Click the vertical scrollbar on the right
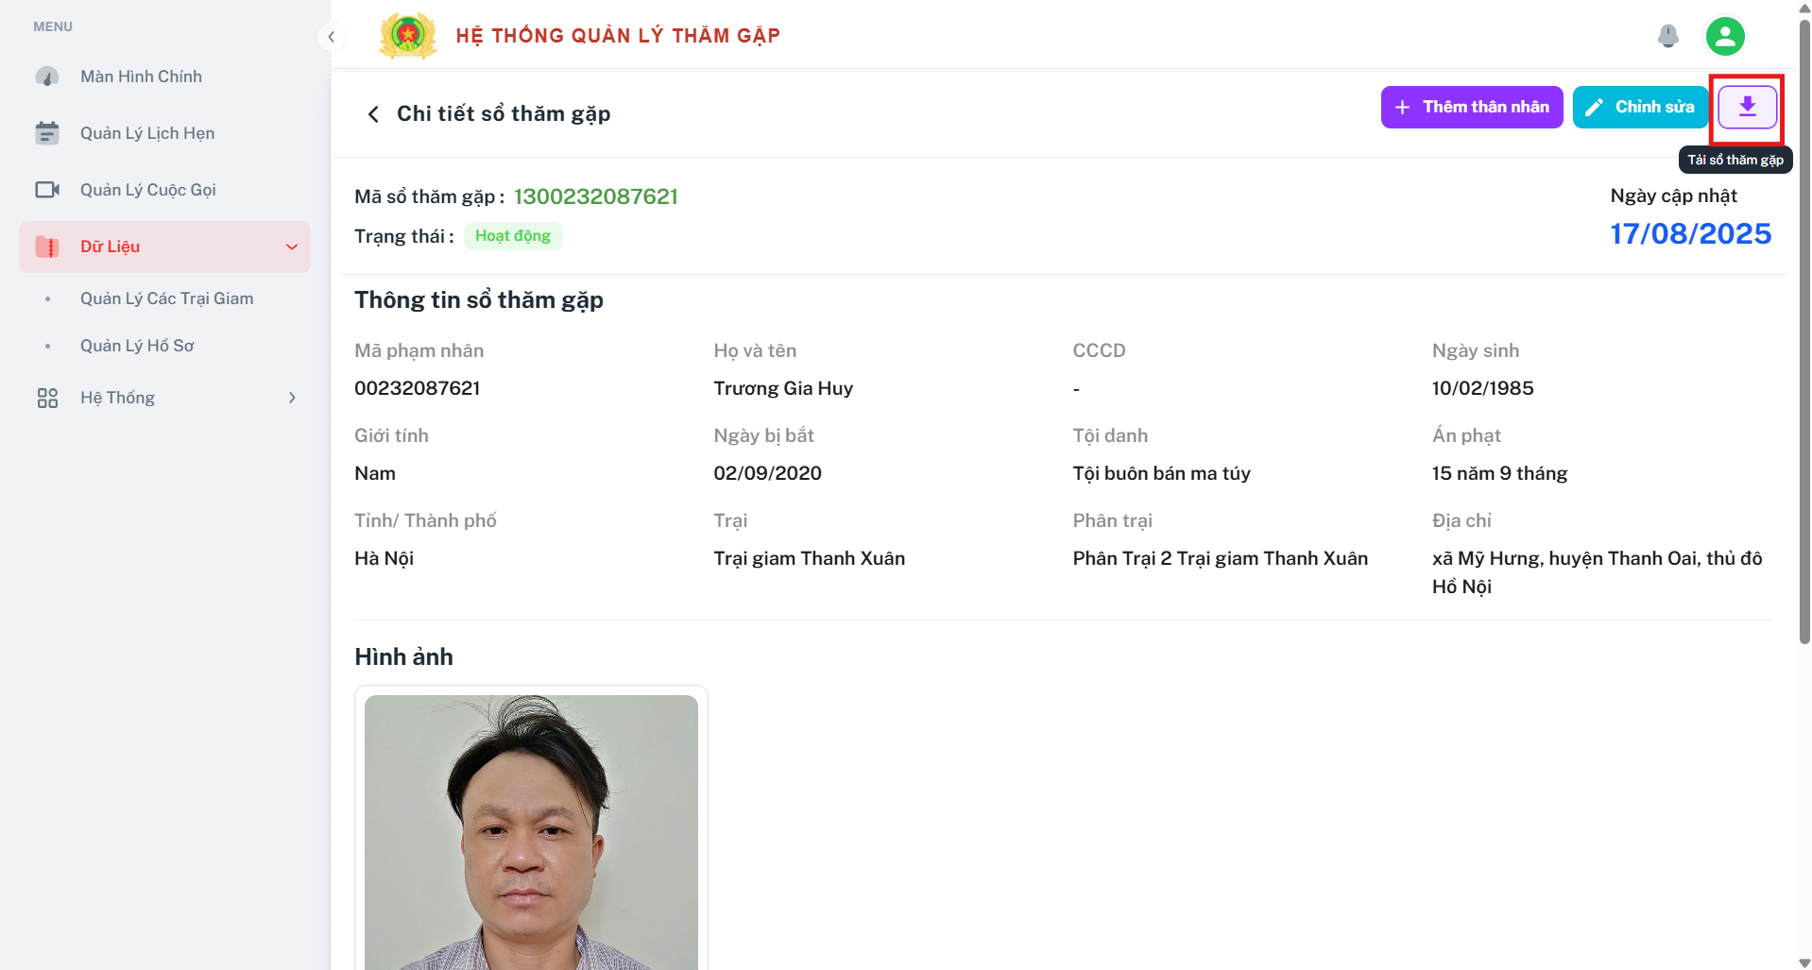 tap(1804, 331)
